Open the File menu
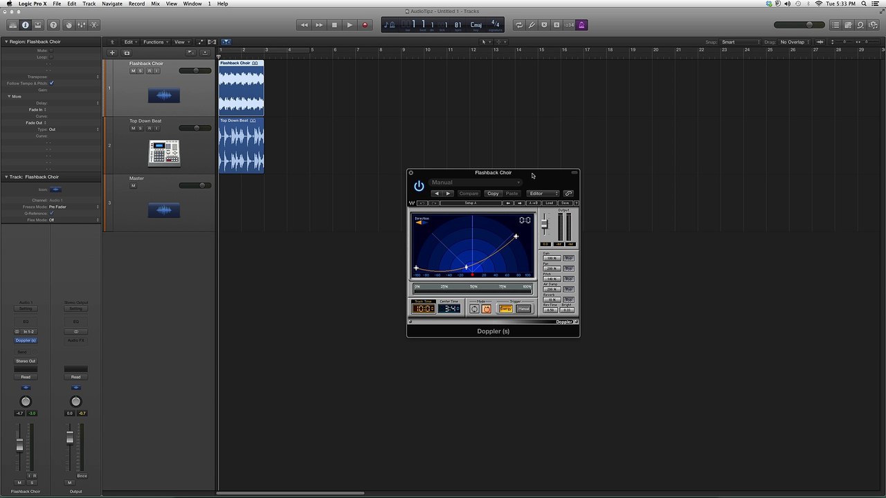886x498 pixels. pos(57,3)
